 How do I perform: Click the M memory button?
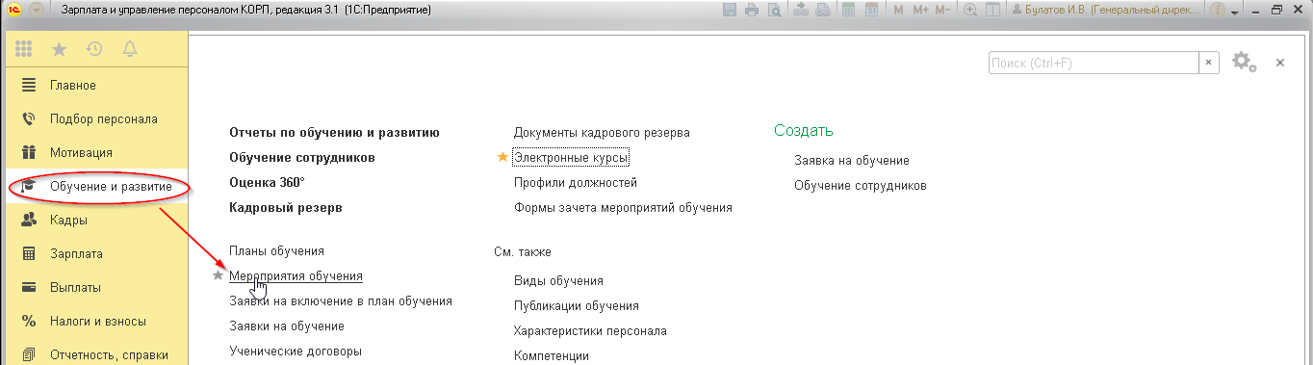click(x=898, y=10)
